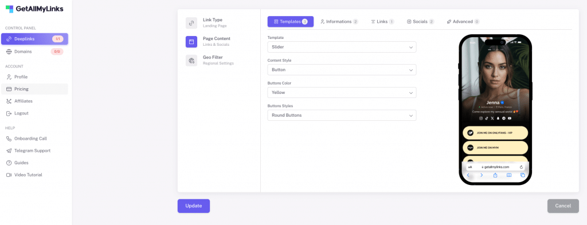Click YouTube icon in phone preview

tap(510, 118)
